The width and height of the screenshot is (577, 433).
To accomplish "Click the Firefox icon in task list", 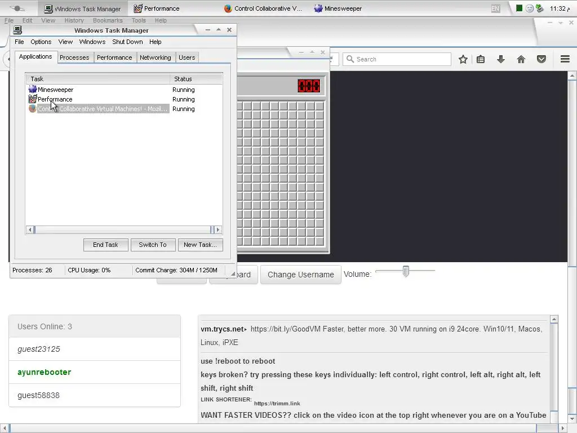I will (x=33, y=109).
